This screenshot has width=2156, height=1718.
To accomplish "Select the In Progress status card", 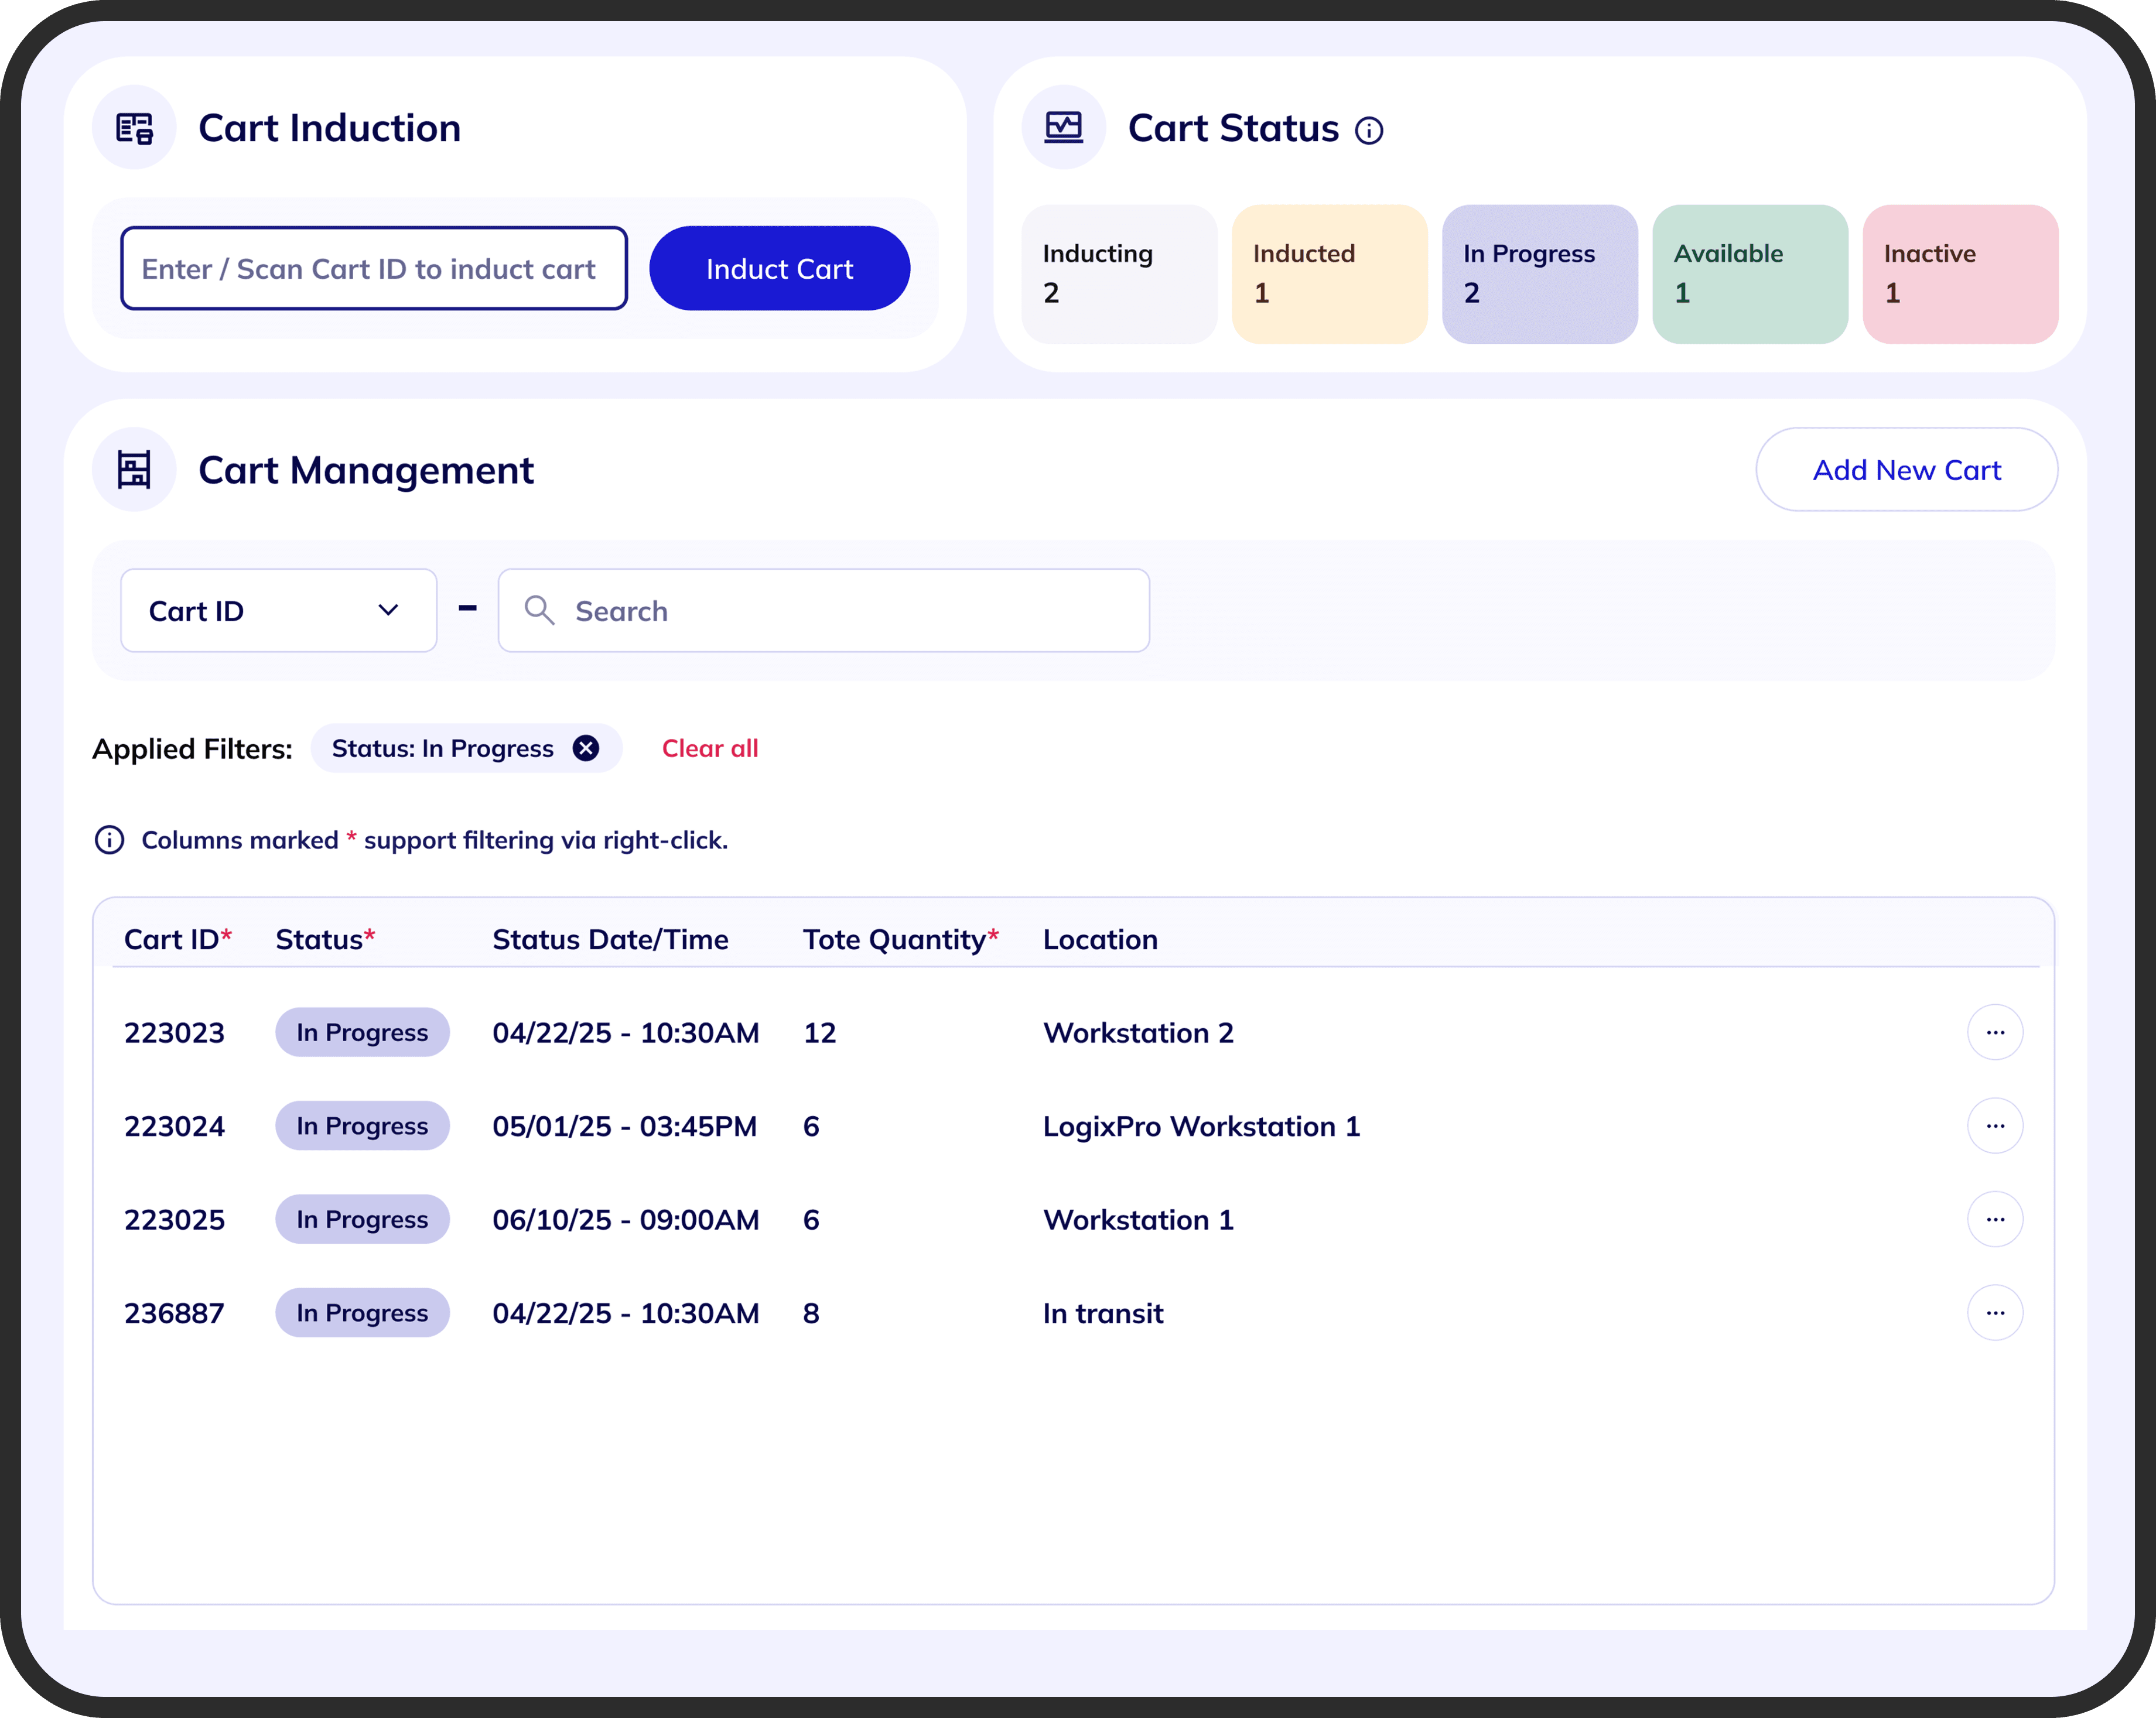I will coord(1539,274).
